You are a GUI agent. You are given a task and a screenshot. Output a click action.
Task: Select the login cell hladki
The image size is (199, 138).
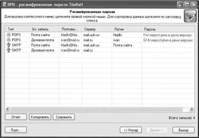tap(118, 35)
